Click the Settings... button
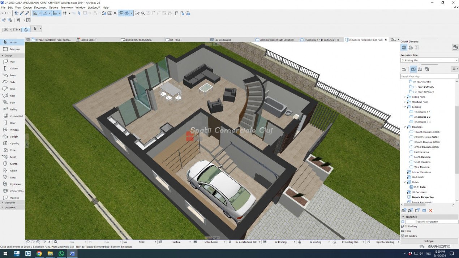This screenshot has width=459, height=258. (429, 241)
